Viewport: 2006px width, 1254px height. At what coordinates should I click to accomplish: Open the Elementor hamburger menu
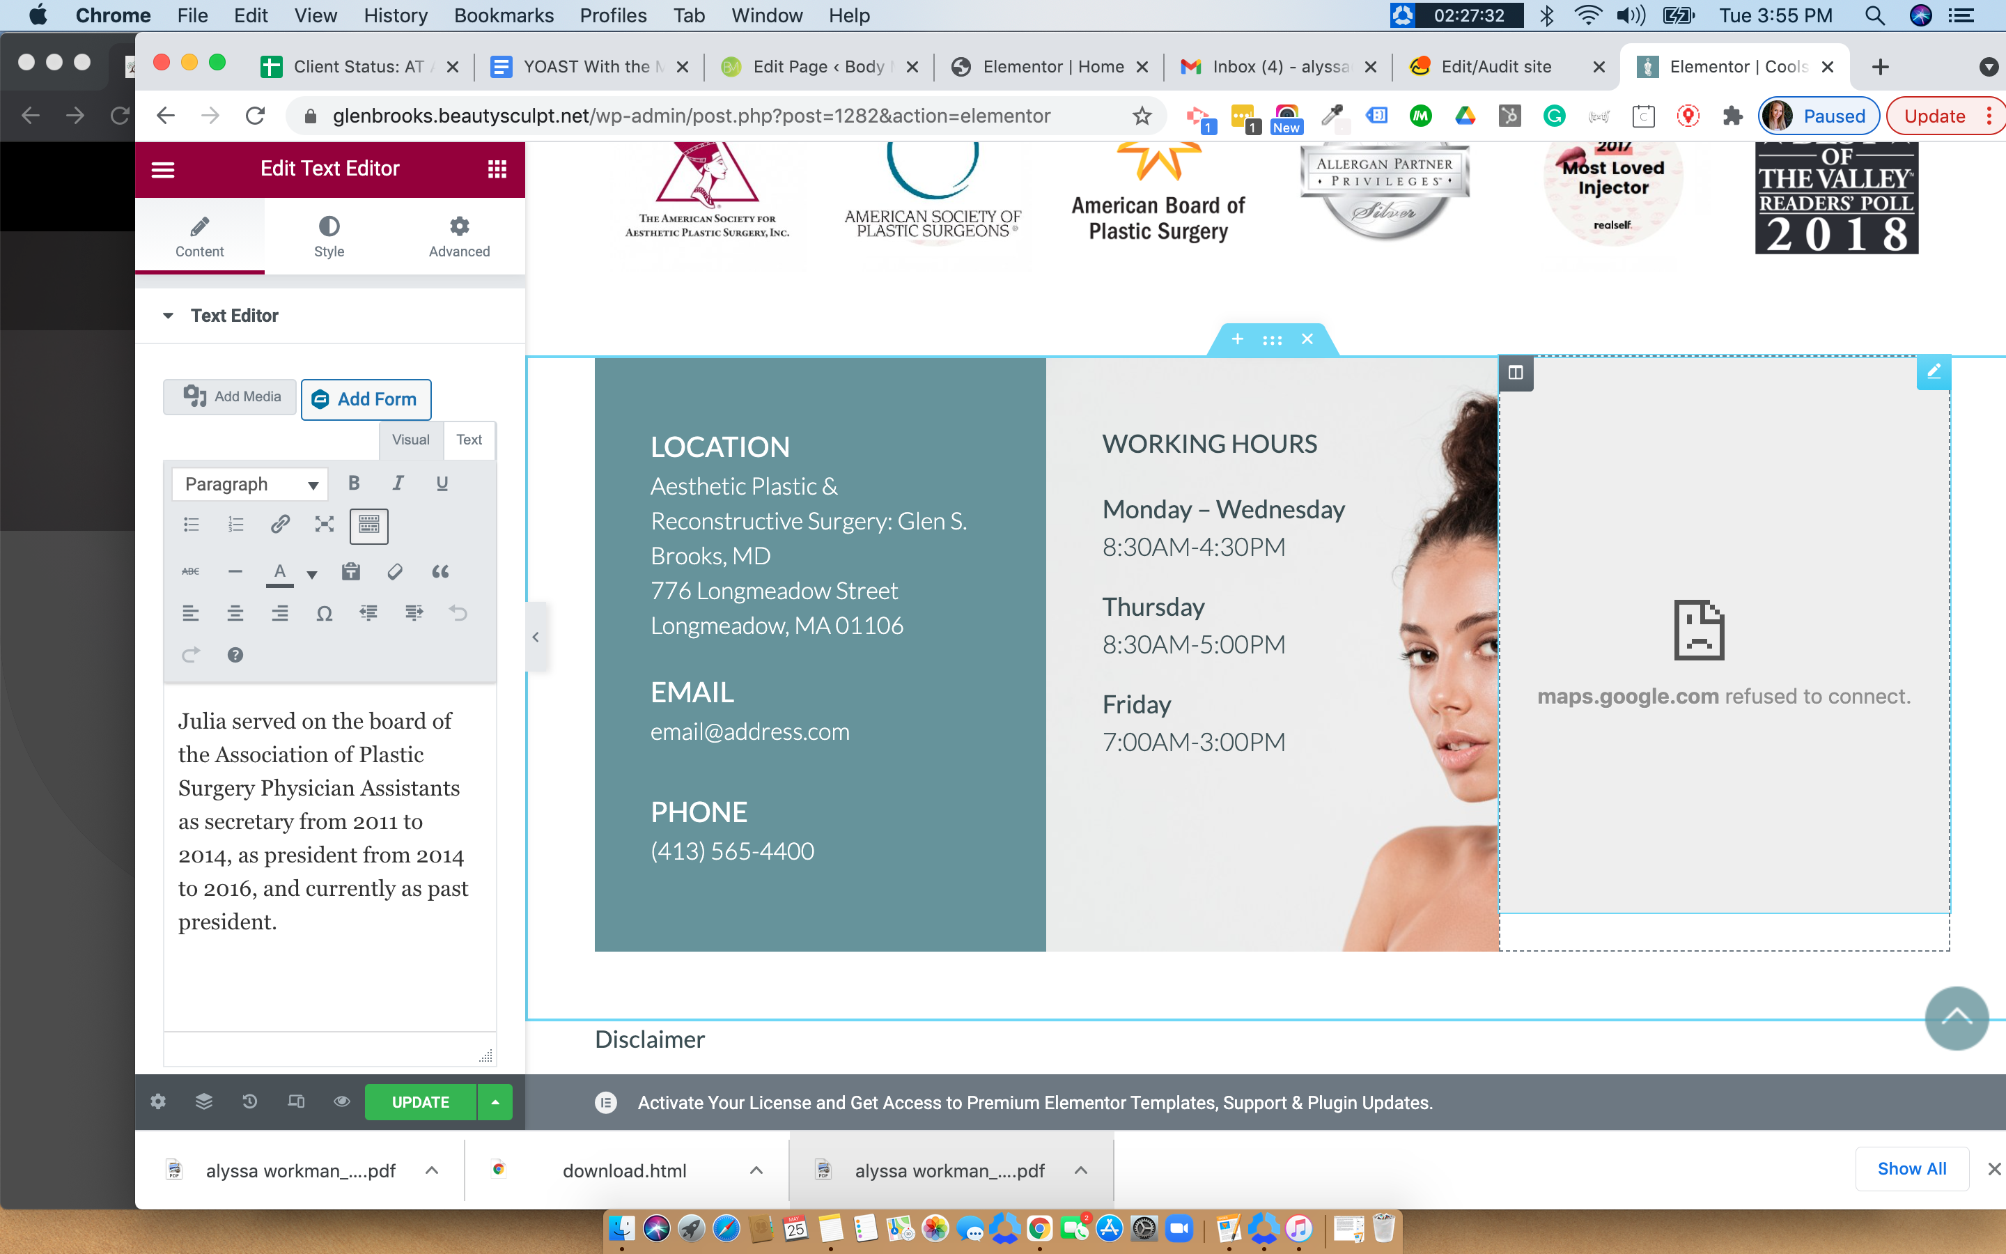pos(163,169)
